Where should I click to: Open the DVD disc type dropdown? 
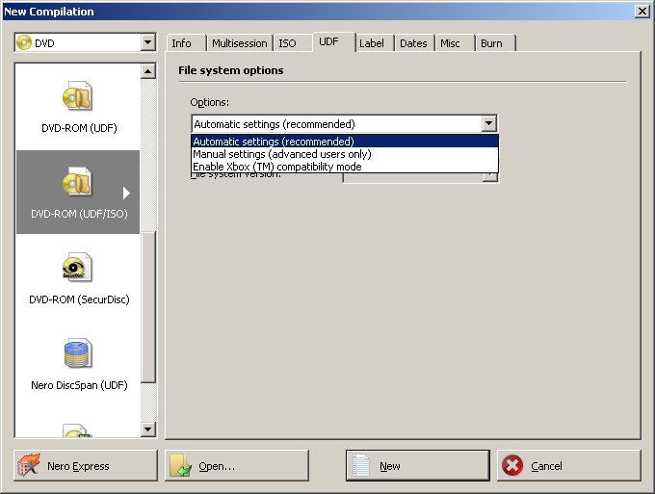[x=147, y=42]
